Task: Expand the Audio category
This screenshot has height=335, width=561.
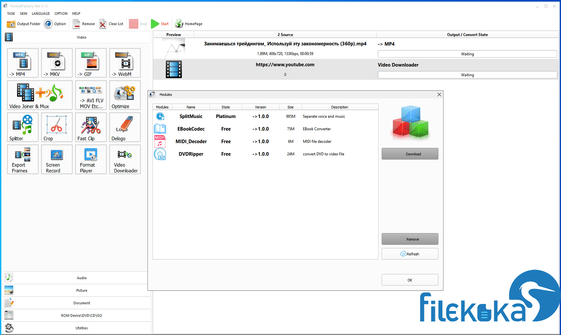Action: (77, 278)
